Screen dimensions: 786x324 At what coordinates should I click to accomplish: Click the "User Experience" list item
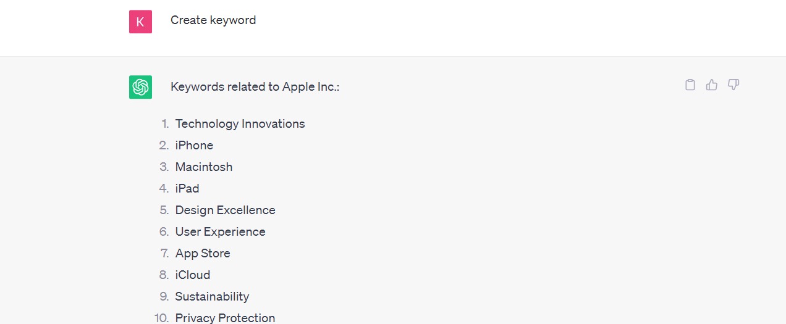[x=220, y=232]
